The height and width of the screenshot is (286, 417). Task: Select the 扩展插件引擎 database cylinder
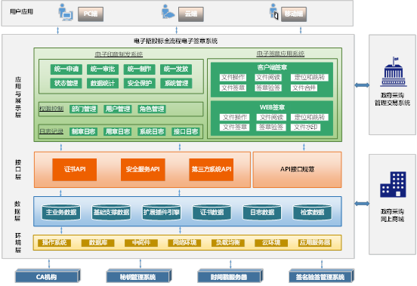point(162,212)
